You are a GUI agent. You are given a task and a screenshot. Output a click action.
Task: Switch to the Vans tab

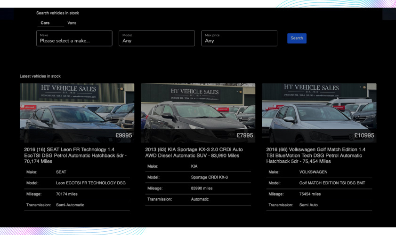pyautogui.click(x=72, y=23)
